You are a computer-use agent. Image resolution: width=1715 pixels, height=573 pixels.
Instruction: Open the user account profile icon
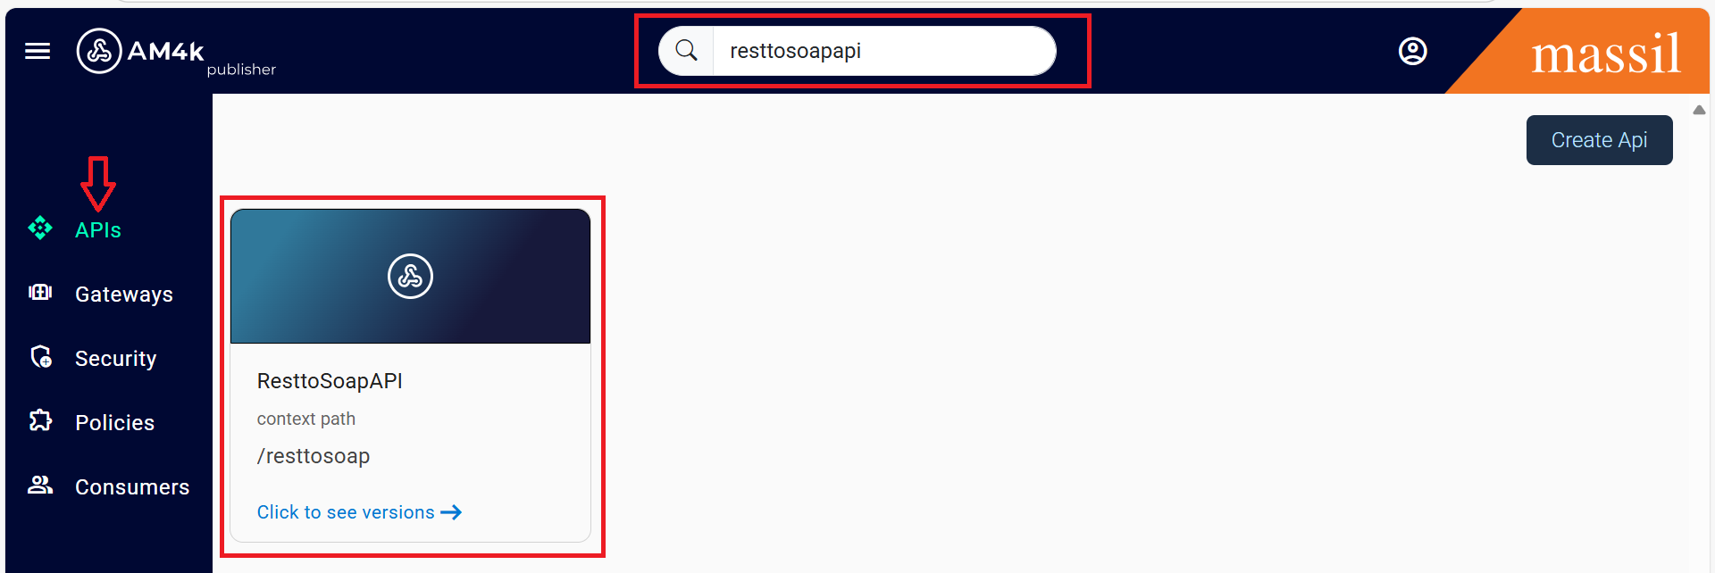tap(1412, 51)
